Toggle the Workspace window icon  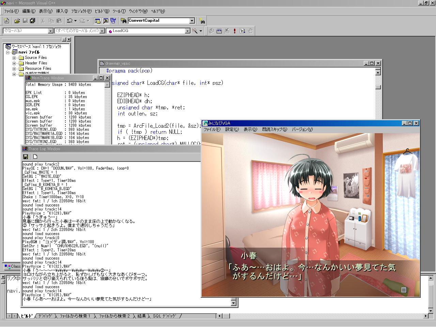pos(97,21)
